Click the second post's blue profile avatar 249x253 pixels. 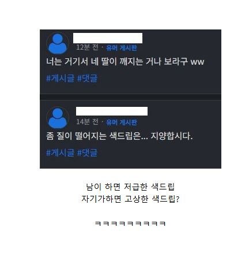click(58, 118)
